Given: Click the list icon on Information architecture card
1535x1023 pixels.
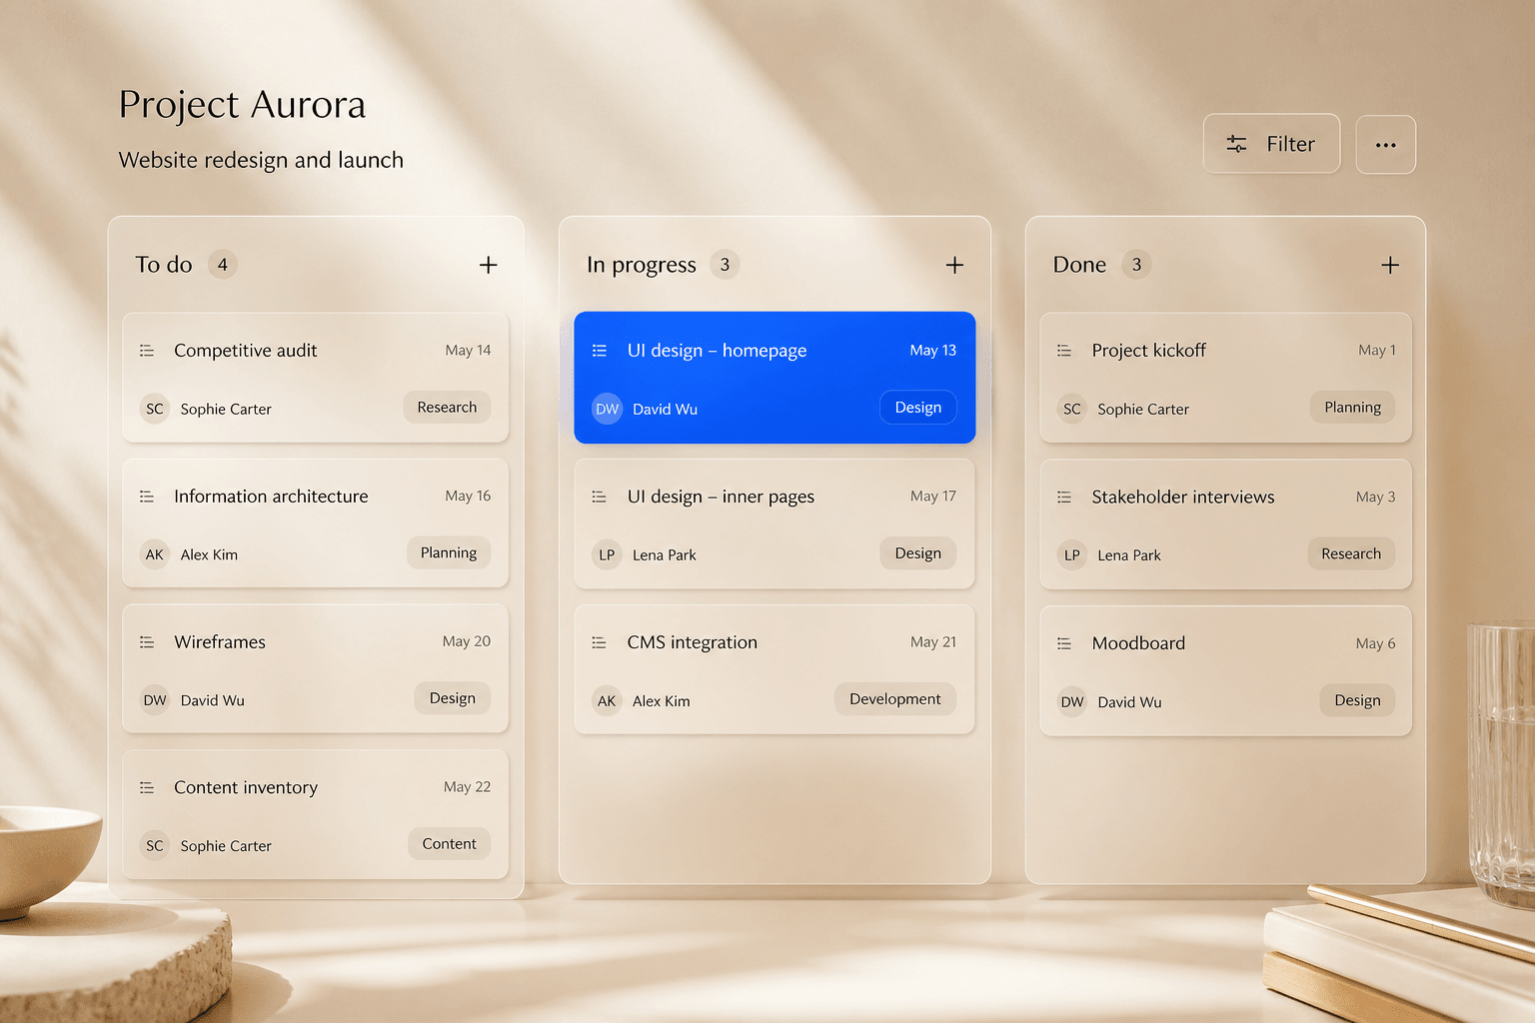Looking at the screenshot, I should (x=147, y=497).
